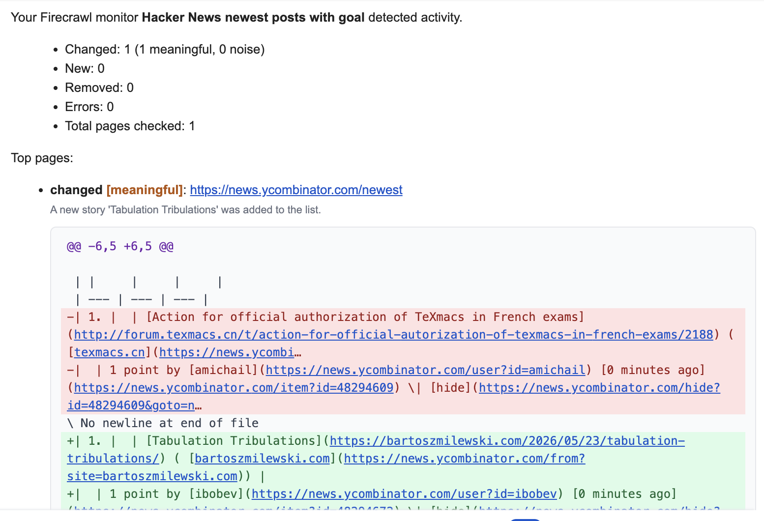Click the texmacs.cn domain link
Image resolution: width=764 pixels, height=521 pixels.
point(110,352)
